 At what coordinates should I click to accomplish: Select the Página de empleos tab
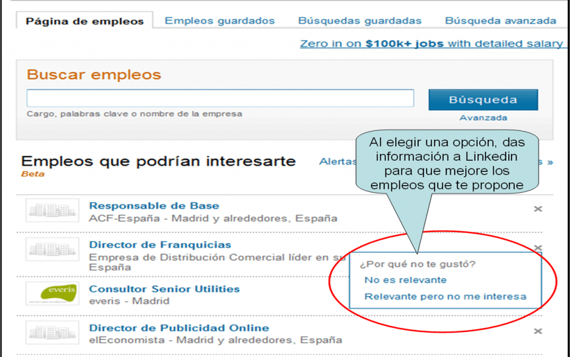click(x=85, y=21)
